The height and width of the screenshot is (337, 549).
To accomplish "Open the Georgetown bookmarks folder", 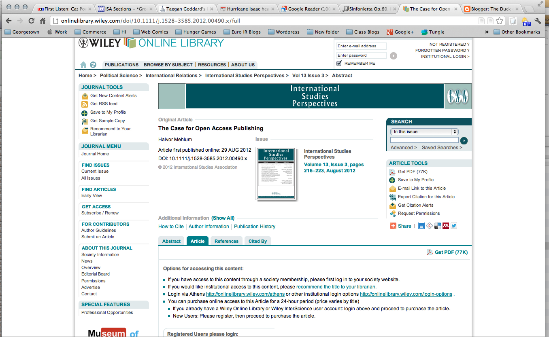I will coord(22,32).
